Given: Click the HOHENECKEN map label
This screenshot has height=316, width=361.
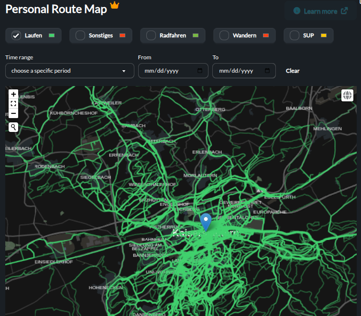Looking at the screenshot, I should coord(106,287).
